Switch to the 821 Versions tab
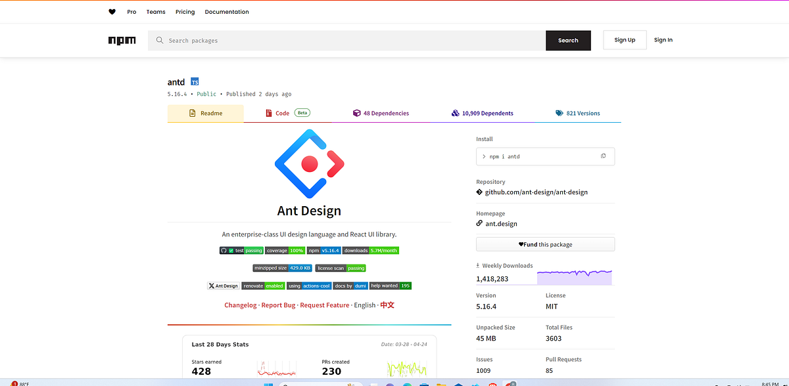Image resolution: width=789 pixels, height=386 pixels. (578, 113)
